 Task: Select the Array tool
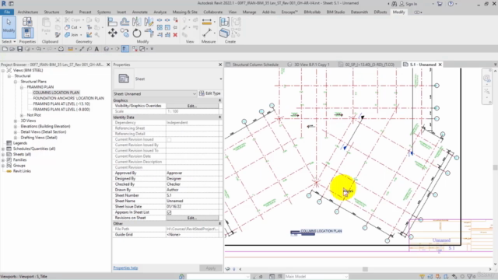(x=160, y=28)
